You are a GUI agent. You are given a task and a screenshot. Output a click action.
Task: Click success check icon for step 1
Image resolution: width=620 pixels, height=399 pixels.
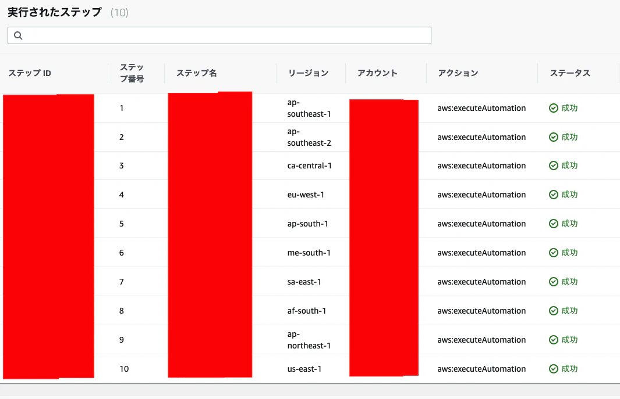(x=554, y=108)
